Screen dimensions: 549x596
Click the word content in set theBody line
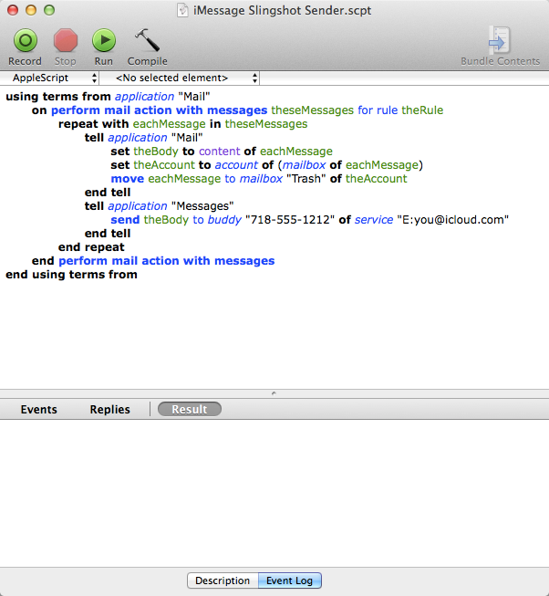[220, 152]
